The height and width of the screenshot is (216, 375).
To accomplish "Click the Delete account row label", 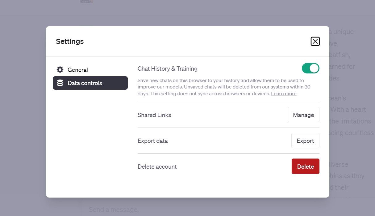I will pyautogui.click(x=157, y=167).
